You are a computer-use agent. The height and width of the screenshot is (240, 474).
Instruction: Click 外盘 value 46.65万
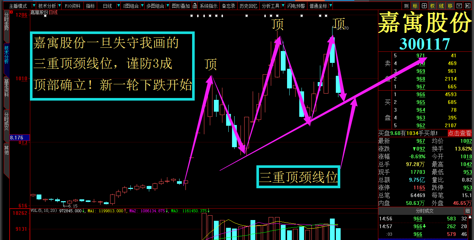point(463,203)
